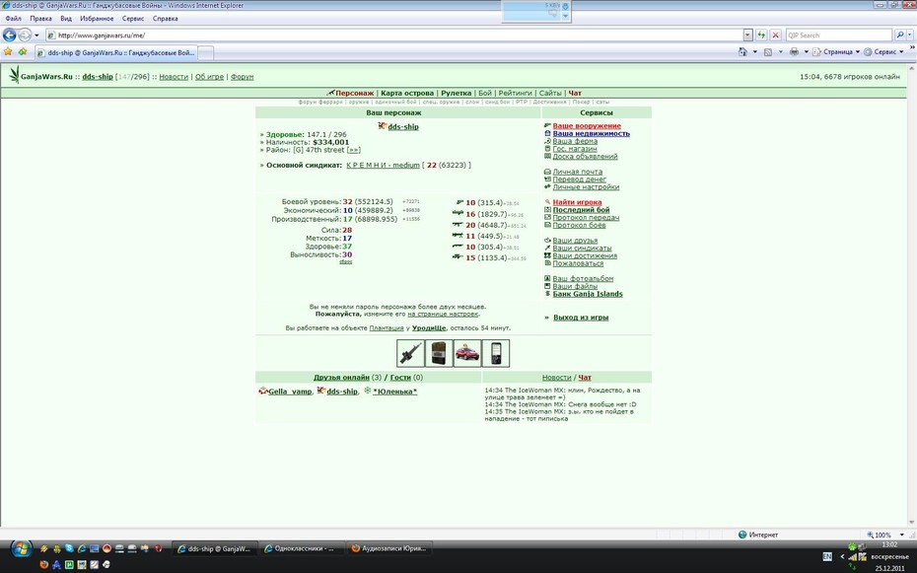Click the red headphones quick launch icon

(x=158, y=548)
